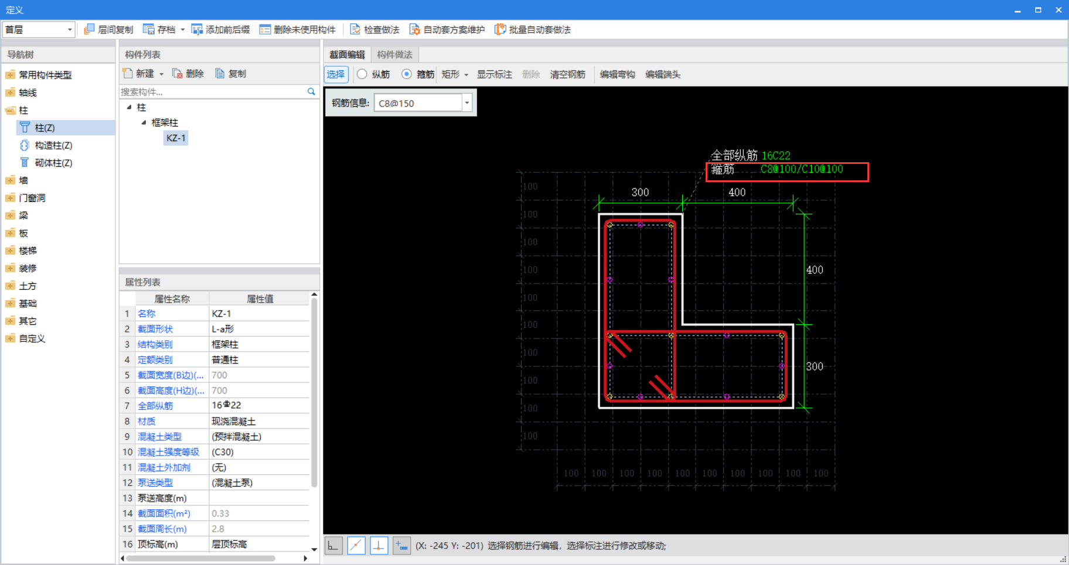Click the 删除 icon in component list
This screenshot has width=1069, height=565.
coord(178,73)
